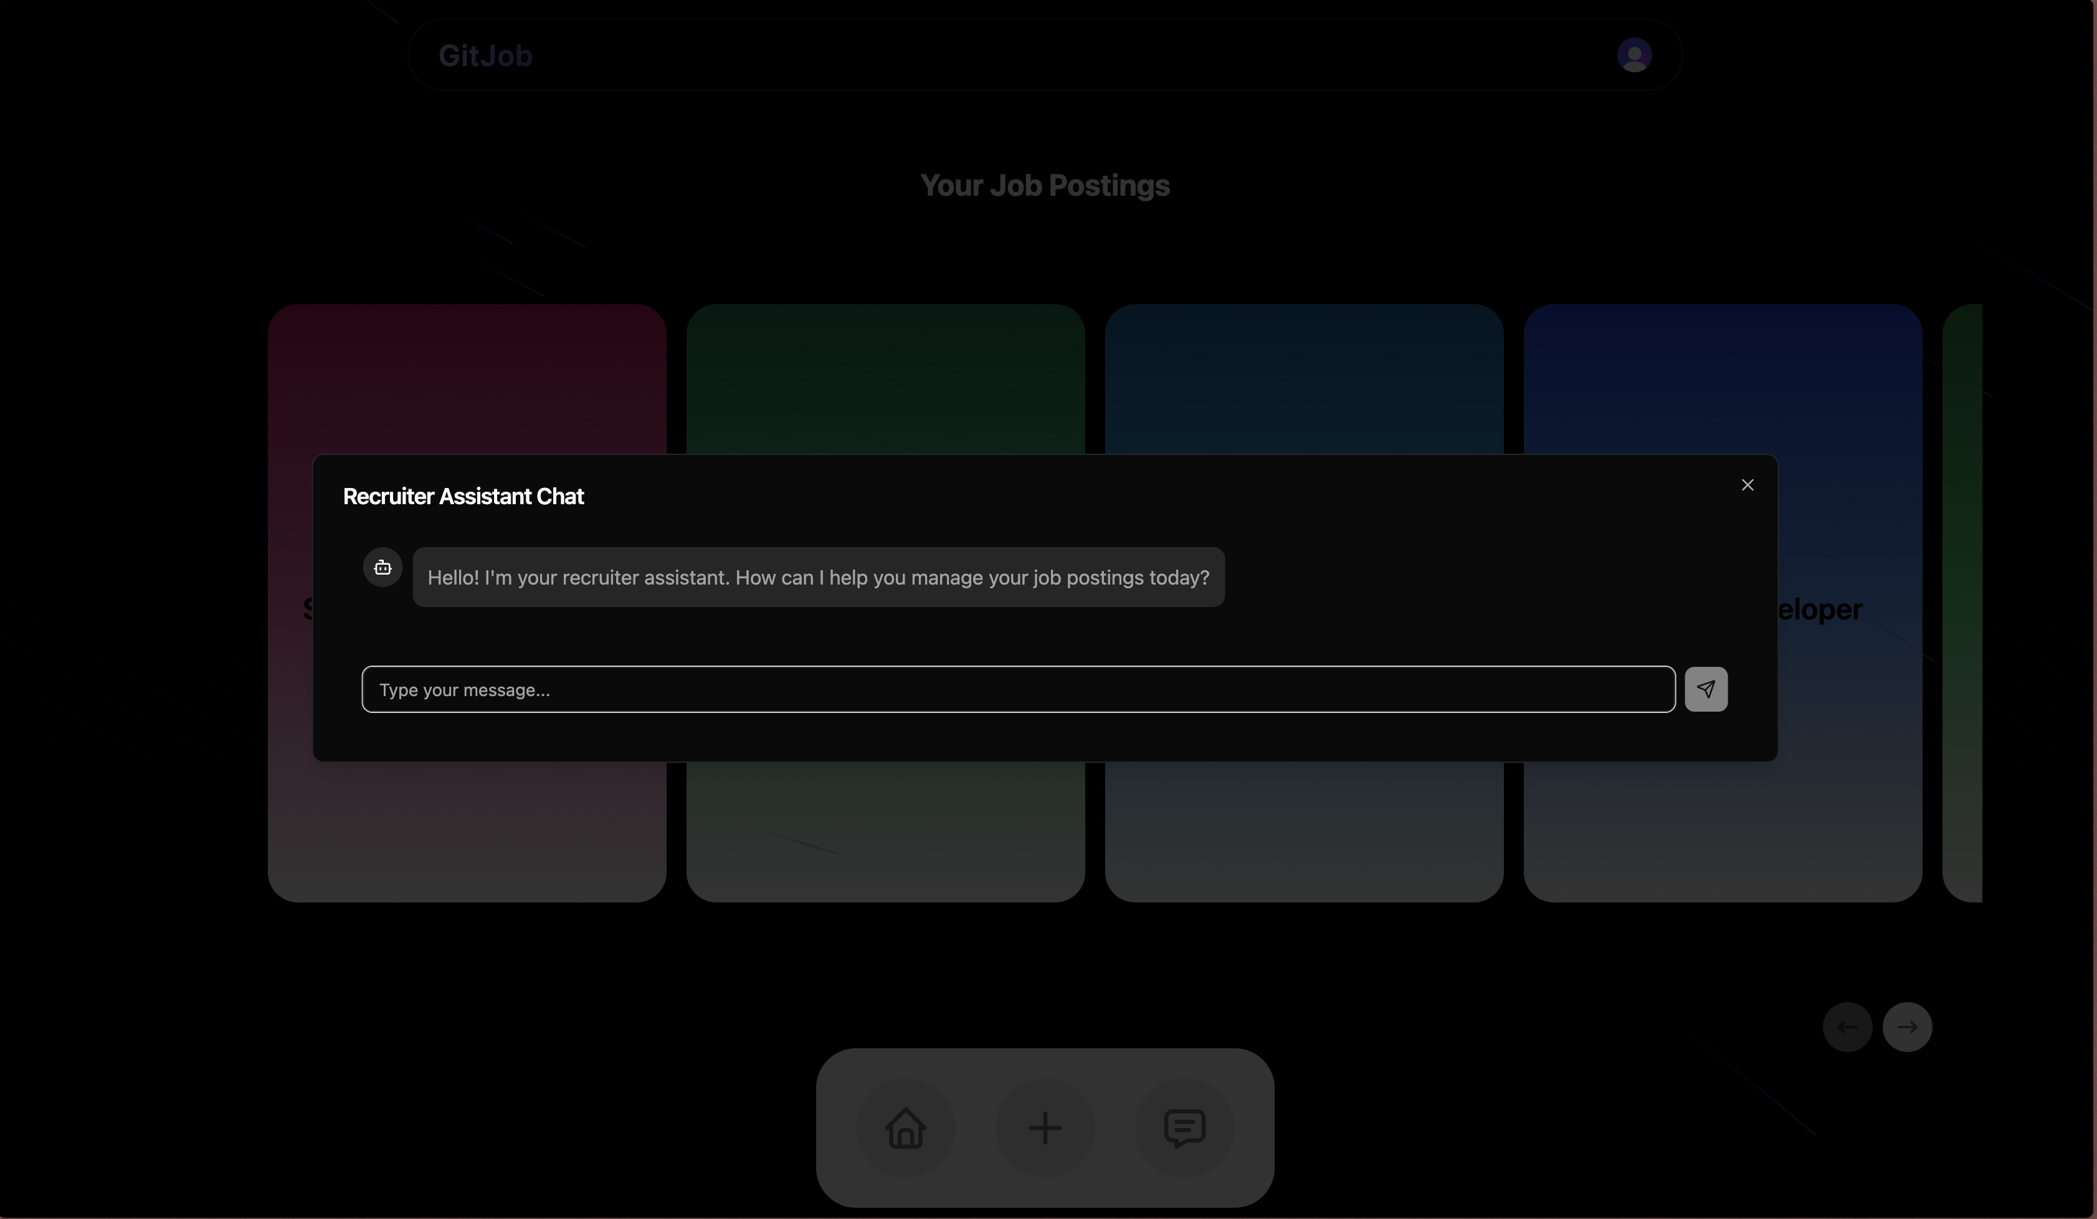Click the robot assistant avatar icon
2097x1219 pixels.
point(382,567)
